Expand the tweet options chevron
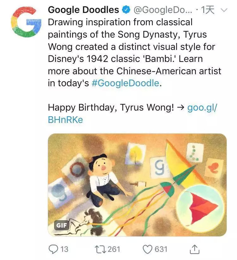This screenshot has height=260, width=237. pos(223,10)
